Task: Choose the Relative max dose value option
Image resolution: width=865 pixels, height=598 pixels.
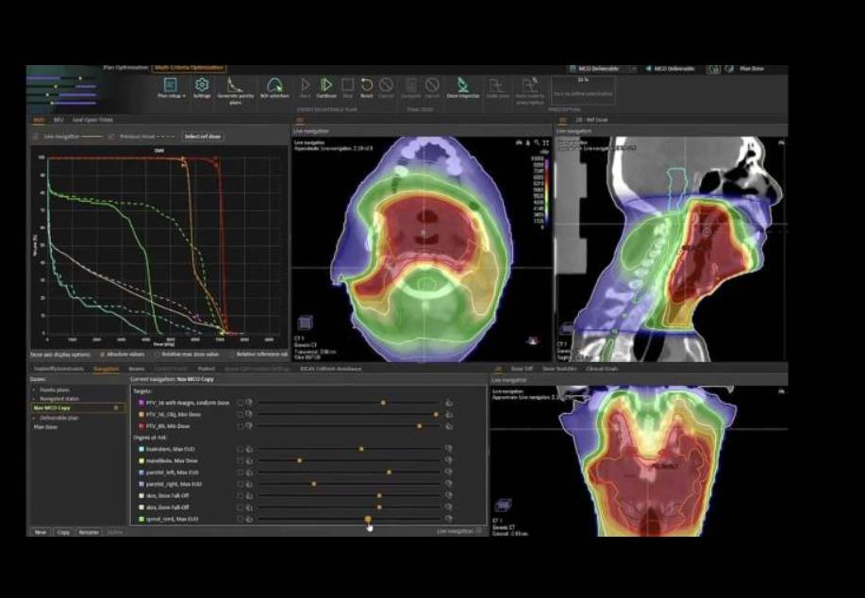Action: (x=158, y=355)
